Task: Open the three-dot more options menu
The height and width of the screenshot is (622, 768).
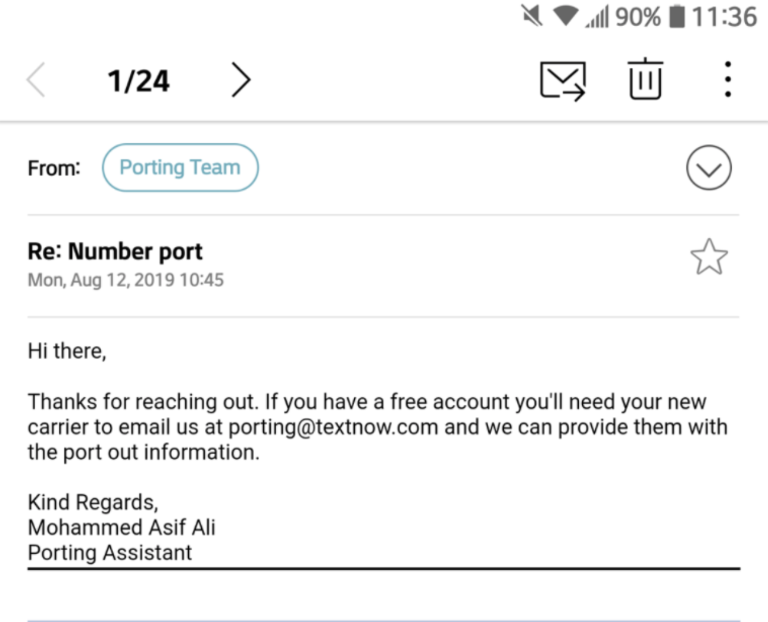Action: [728, 79]
